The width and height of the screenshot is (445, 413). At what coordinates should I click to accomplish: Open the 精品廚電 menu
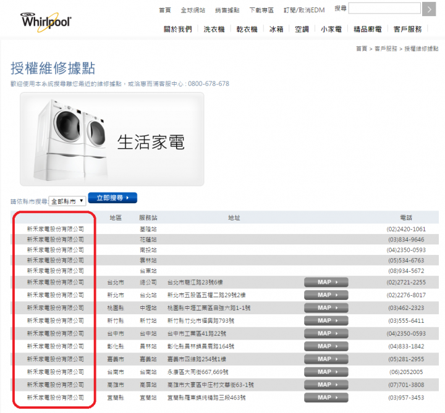[368, 29]
